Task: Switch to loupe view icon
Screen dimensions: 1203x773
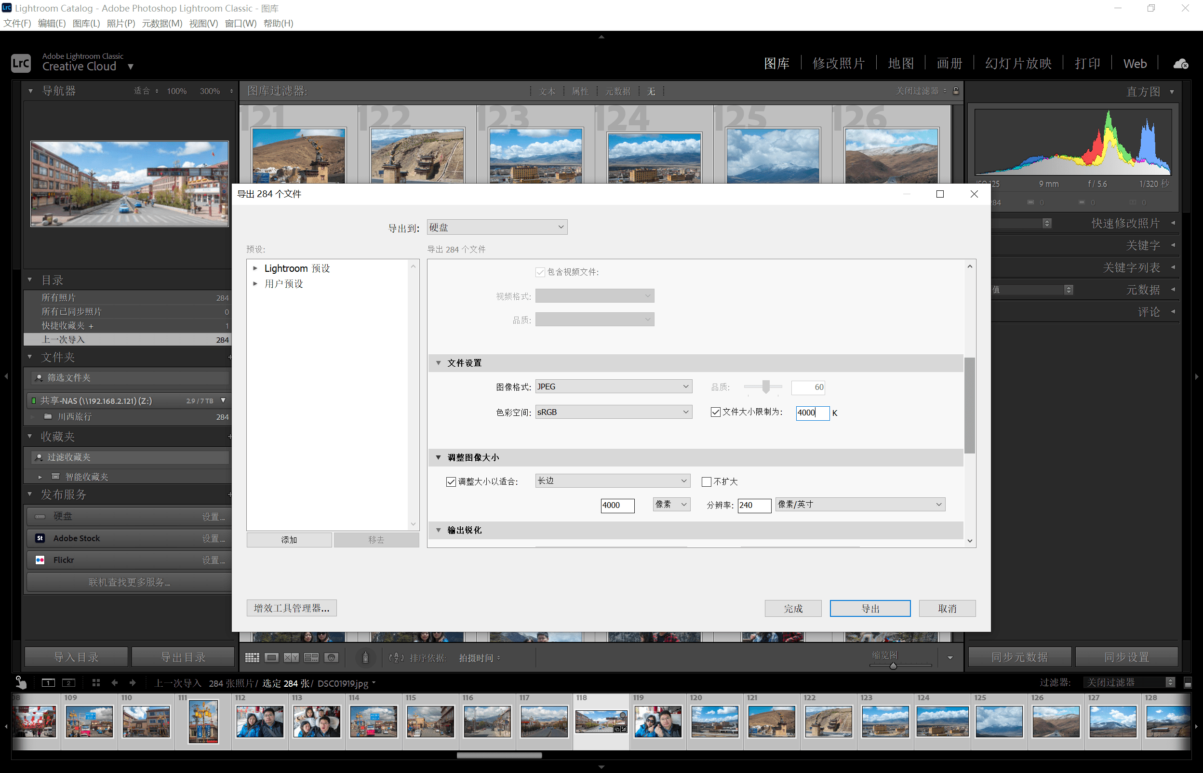Action: (x=271, y=657)
